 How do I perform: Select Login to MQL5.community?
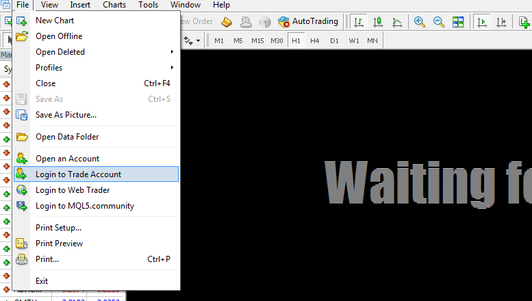[x=96, y=206]
